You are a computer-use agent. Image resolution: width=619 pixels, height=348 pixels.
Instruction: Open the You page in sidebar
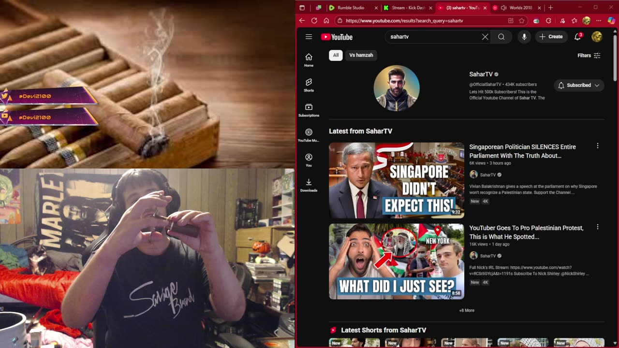click(309, 160)
